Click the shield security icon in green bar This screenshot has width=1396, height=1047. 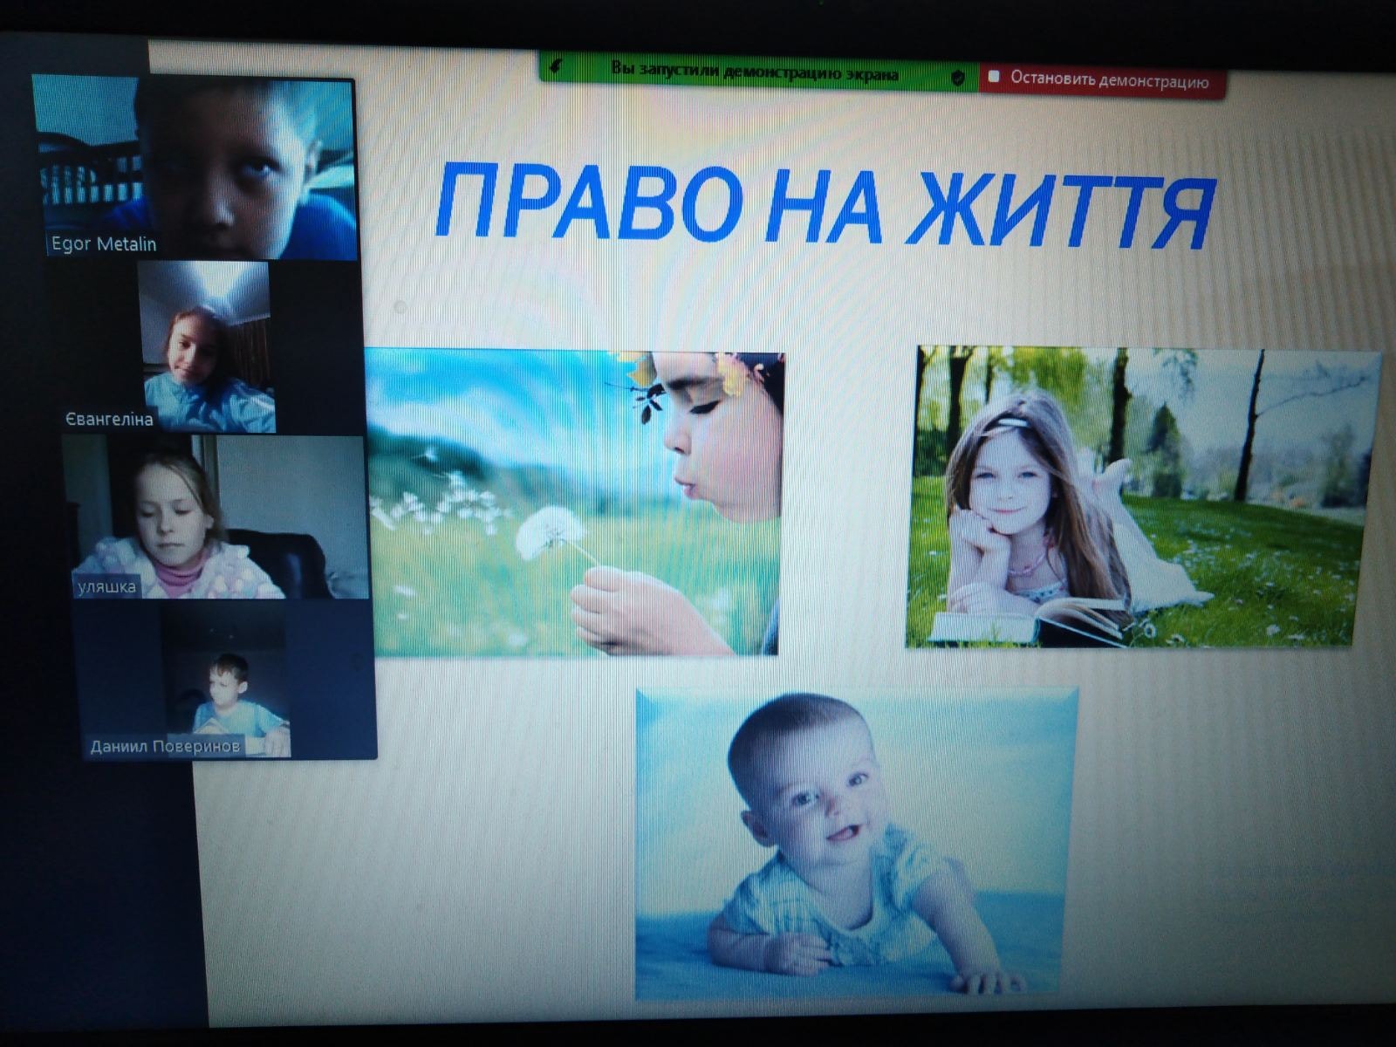tap(958, 78)
